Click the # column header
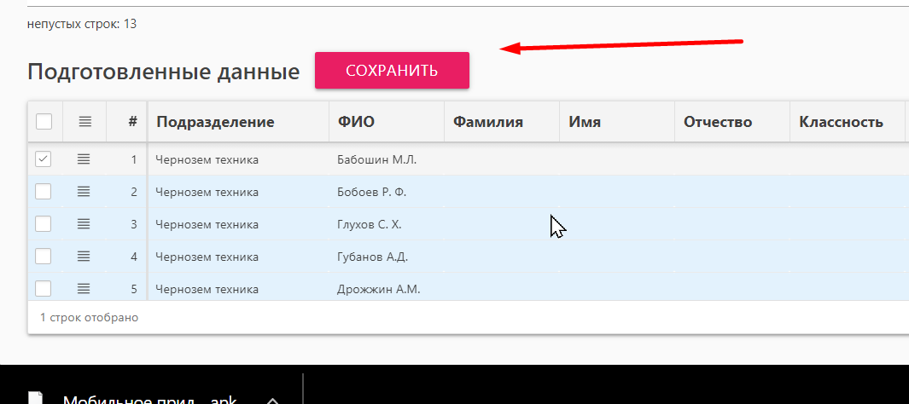Screen dimensions: 909x404 (132, 122)
